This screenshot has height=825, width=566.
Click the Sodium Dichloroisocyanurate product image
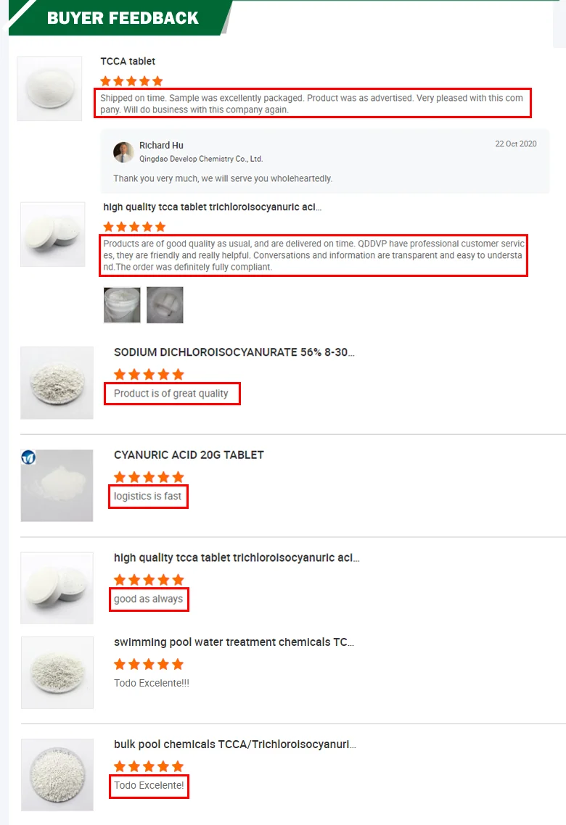[x=57, y=383]
